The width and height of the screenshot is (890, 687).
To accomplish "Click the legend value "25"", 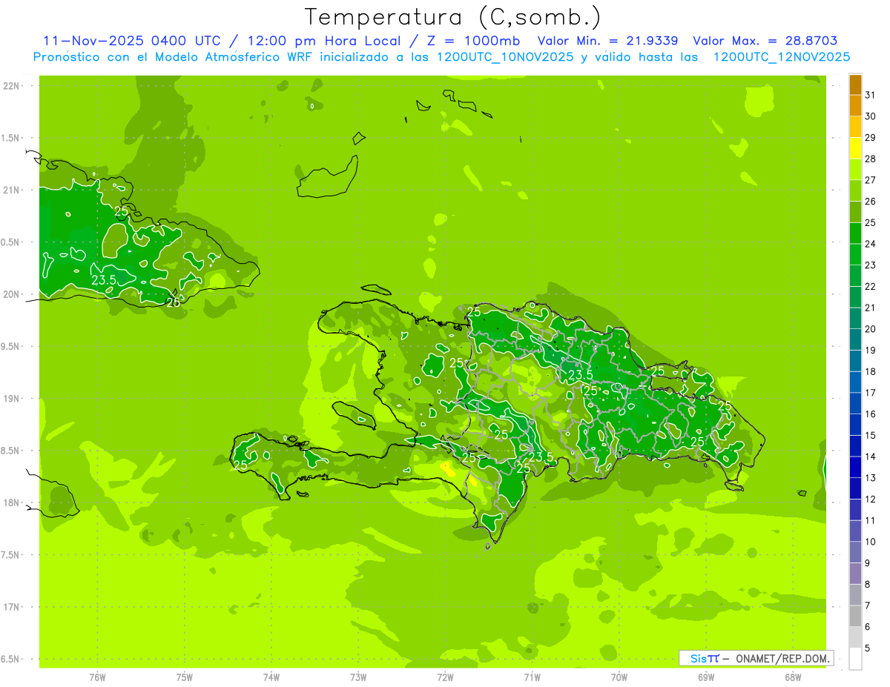I will click(x=871, y=222).
